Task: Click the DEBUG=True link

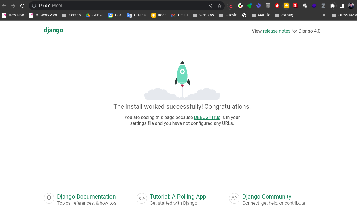Action: 207,117
